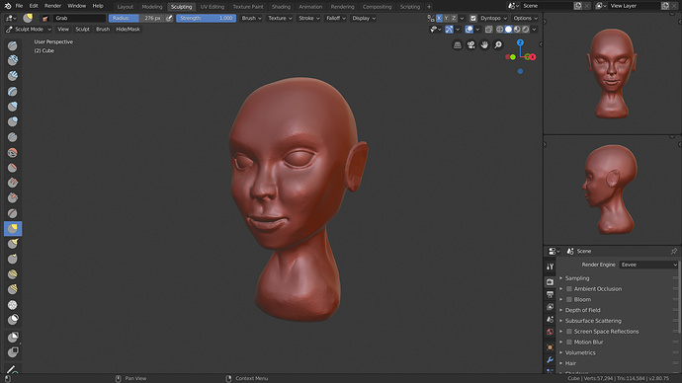
Task: Select the Clay sculpt brush
Action: tap(13, 60)
